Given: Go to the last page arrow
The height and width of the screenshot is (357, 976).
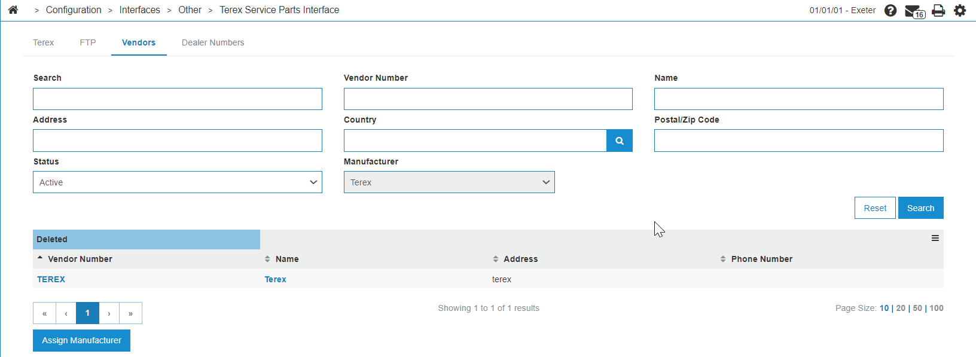Looking at the screenshot, I should (130, 313).
